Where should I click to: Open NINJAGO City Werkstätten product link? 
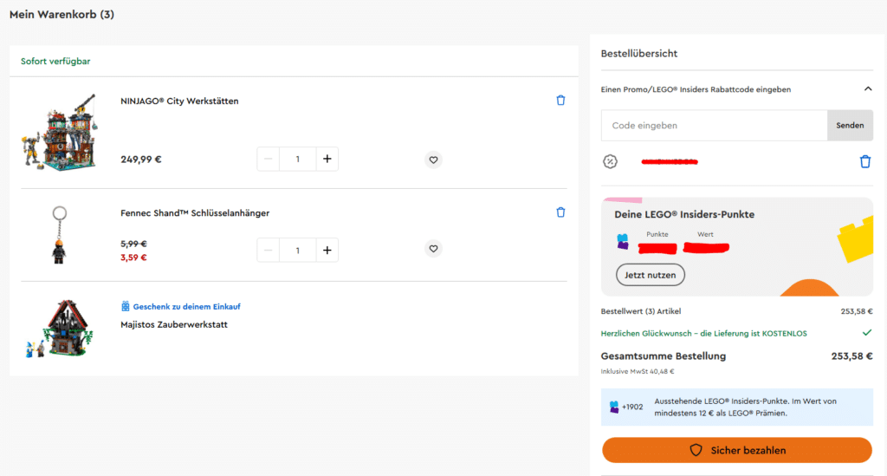[179, 101]
